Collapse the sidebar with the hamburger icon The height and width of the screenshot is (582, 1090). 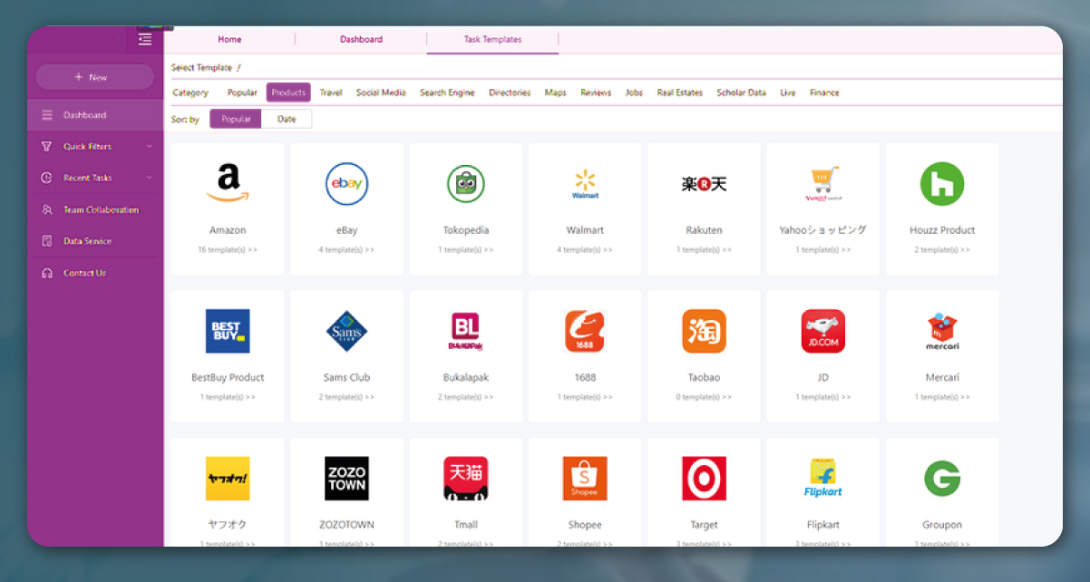coord(145,39)
